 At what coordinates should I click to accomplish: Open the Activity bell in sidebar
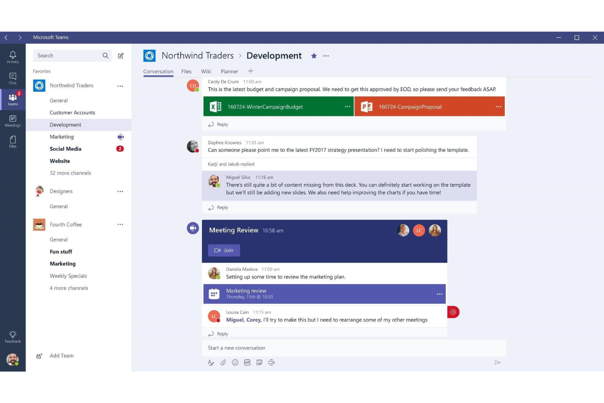click(x=13, y=57)
